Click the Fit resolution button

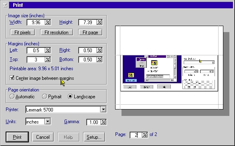click(x=57, y=32)
